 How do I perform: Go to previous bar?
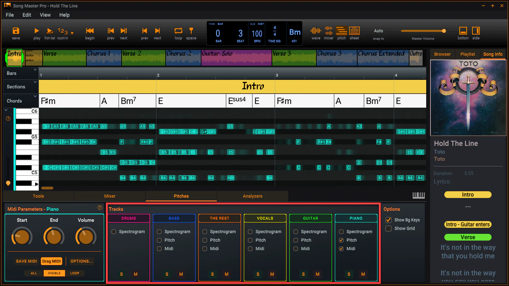click(145, 31)
